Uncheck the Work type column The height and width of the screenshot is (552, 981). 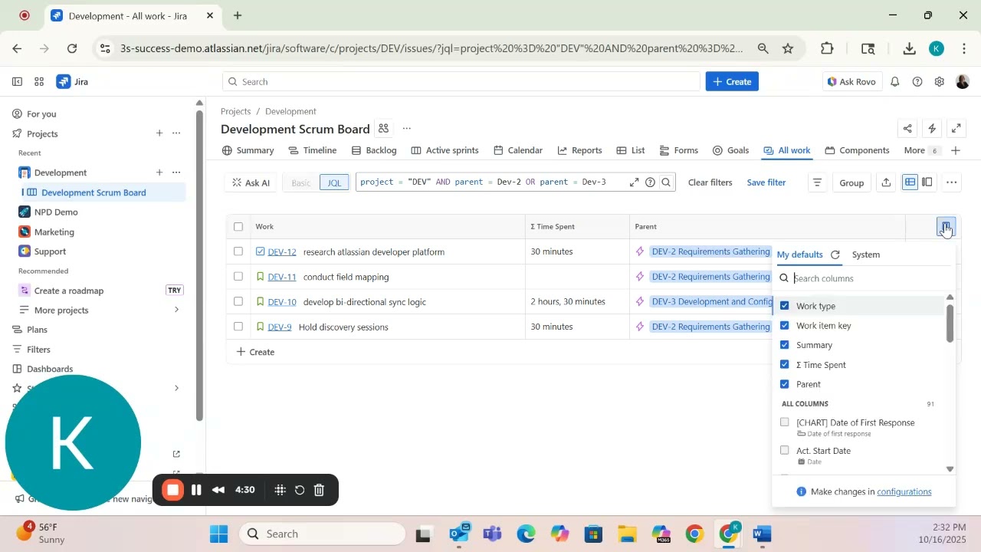pyautogui.click(x=784, y=306)
